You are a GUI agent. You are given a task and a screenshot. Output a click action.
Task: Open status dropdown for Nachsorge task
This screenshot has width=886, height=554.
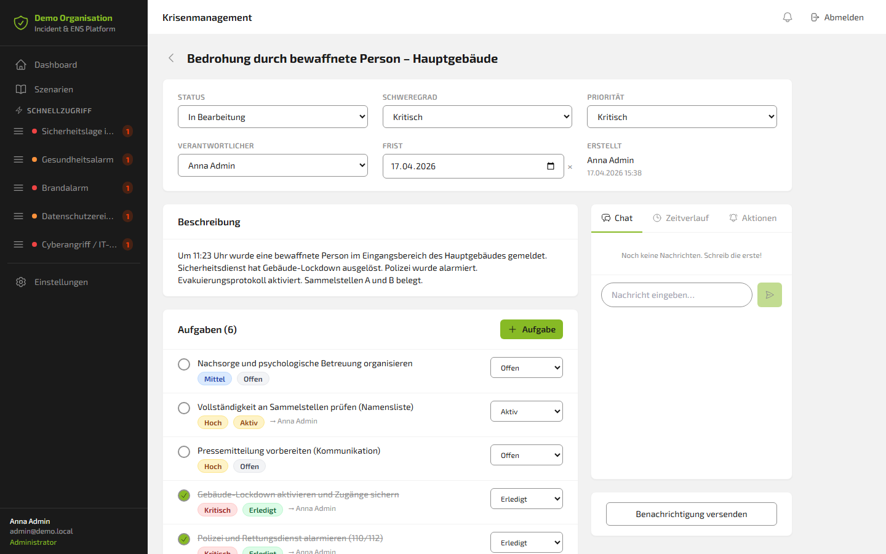click(527, 367)
